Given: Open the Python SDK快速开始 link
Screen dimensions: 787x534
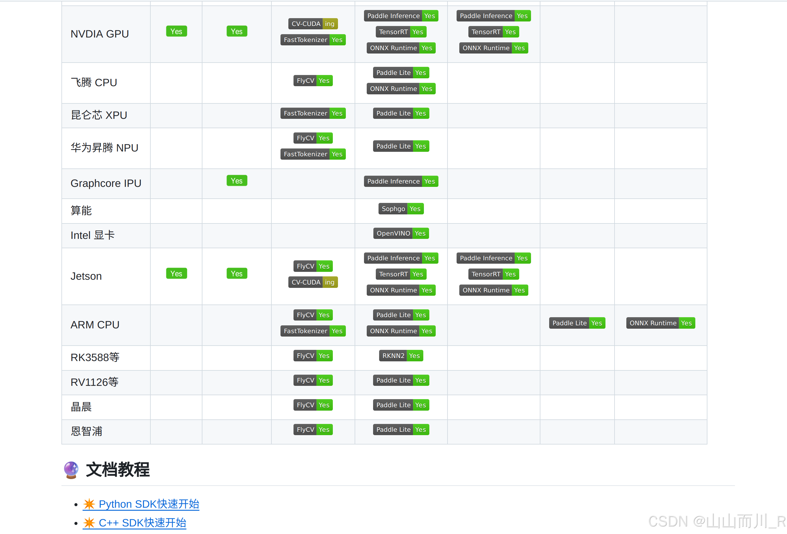Looking at the screenshot, I should (x=141, y=504).
